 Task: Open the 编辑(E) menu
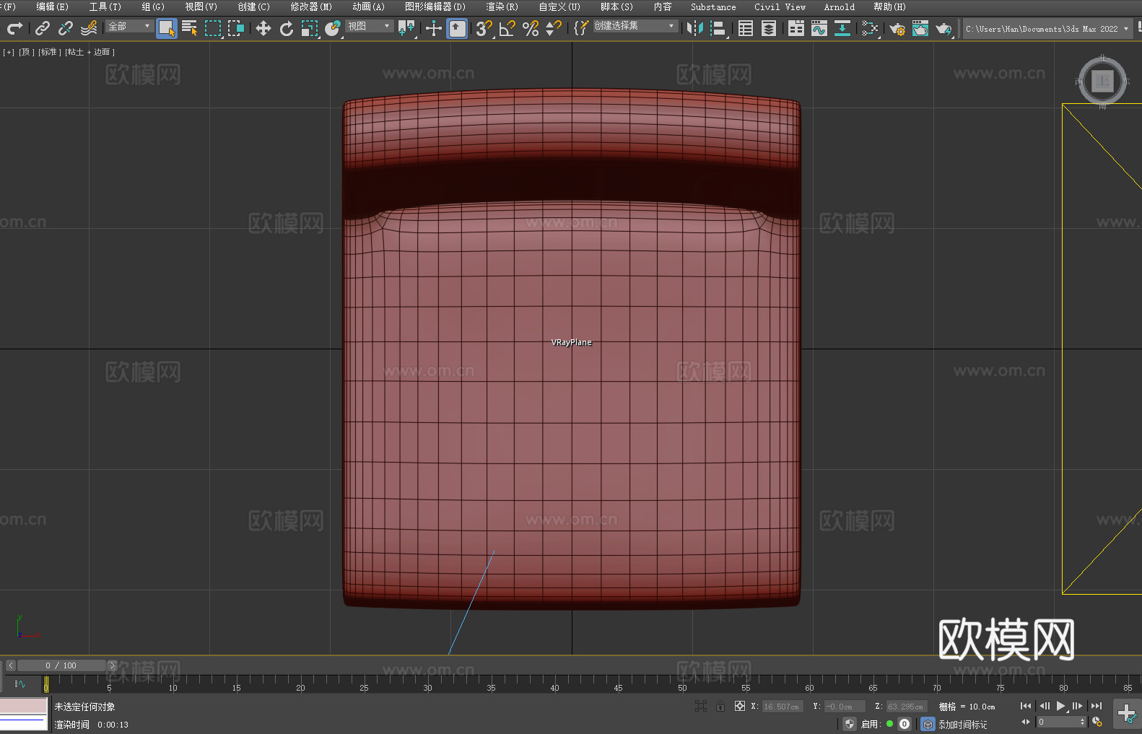tap(52, 6)
